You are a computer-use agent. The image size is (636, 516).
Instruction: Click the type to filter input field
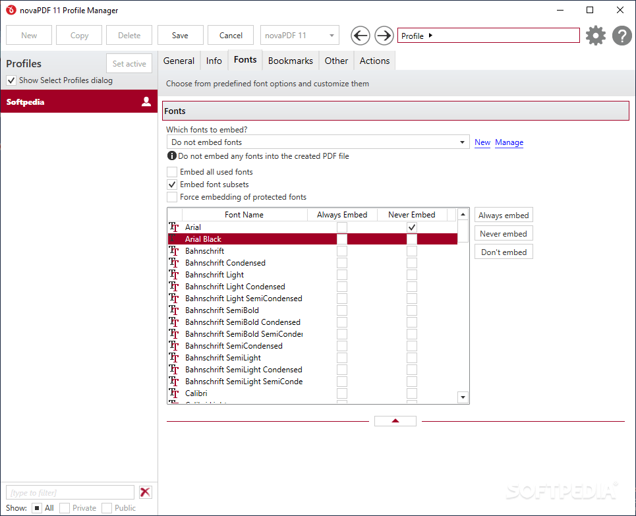tap(70, 492)
